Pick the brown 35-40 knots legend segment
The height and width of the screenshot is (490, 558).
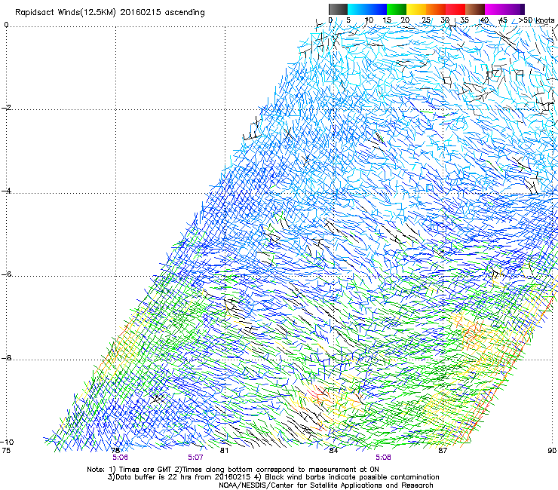[475, 9]
